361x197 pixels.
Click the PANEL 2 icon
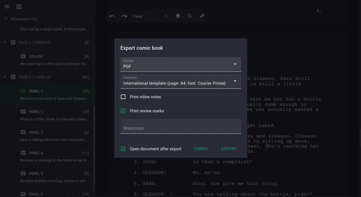coord(23,112)
